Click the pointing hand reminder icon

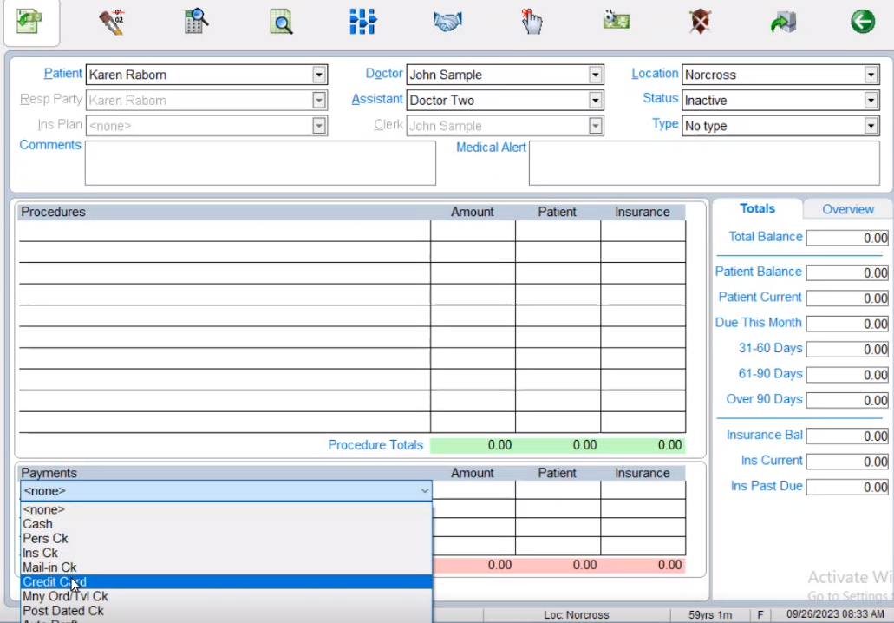[532, 23]
